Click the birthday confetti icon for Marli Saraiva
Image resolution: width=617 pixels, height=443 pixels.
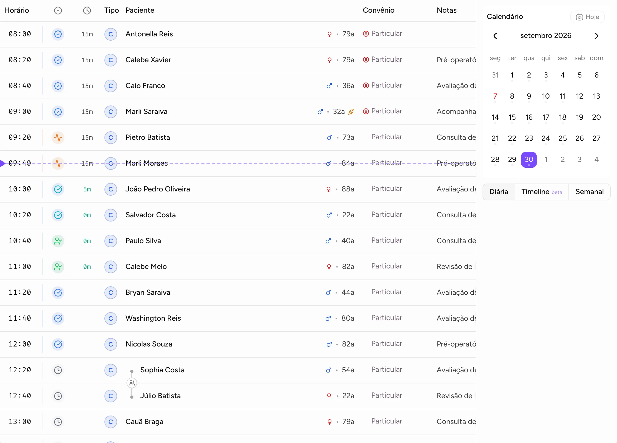point(351,112)
